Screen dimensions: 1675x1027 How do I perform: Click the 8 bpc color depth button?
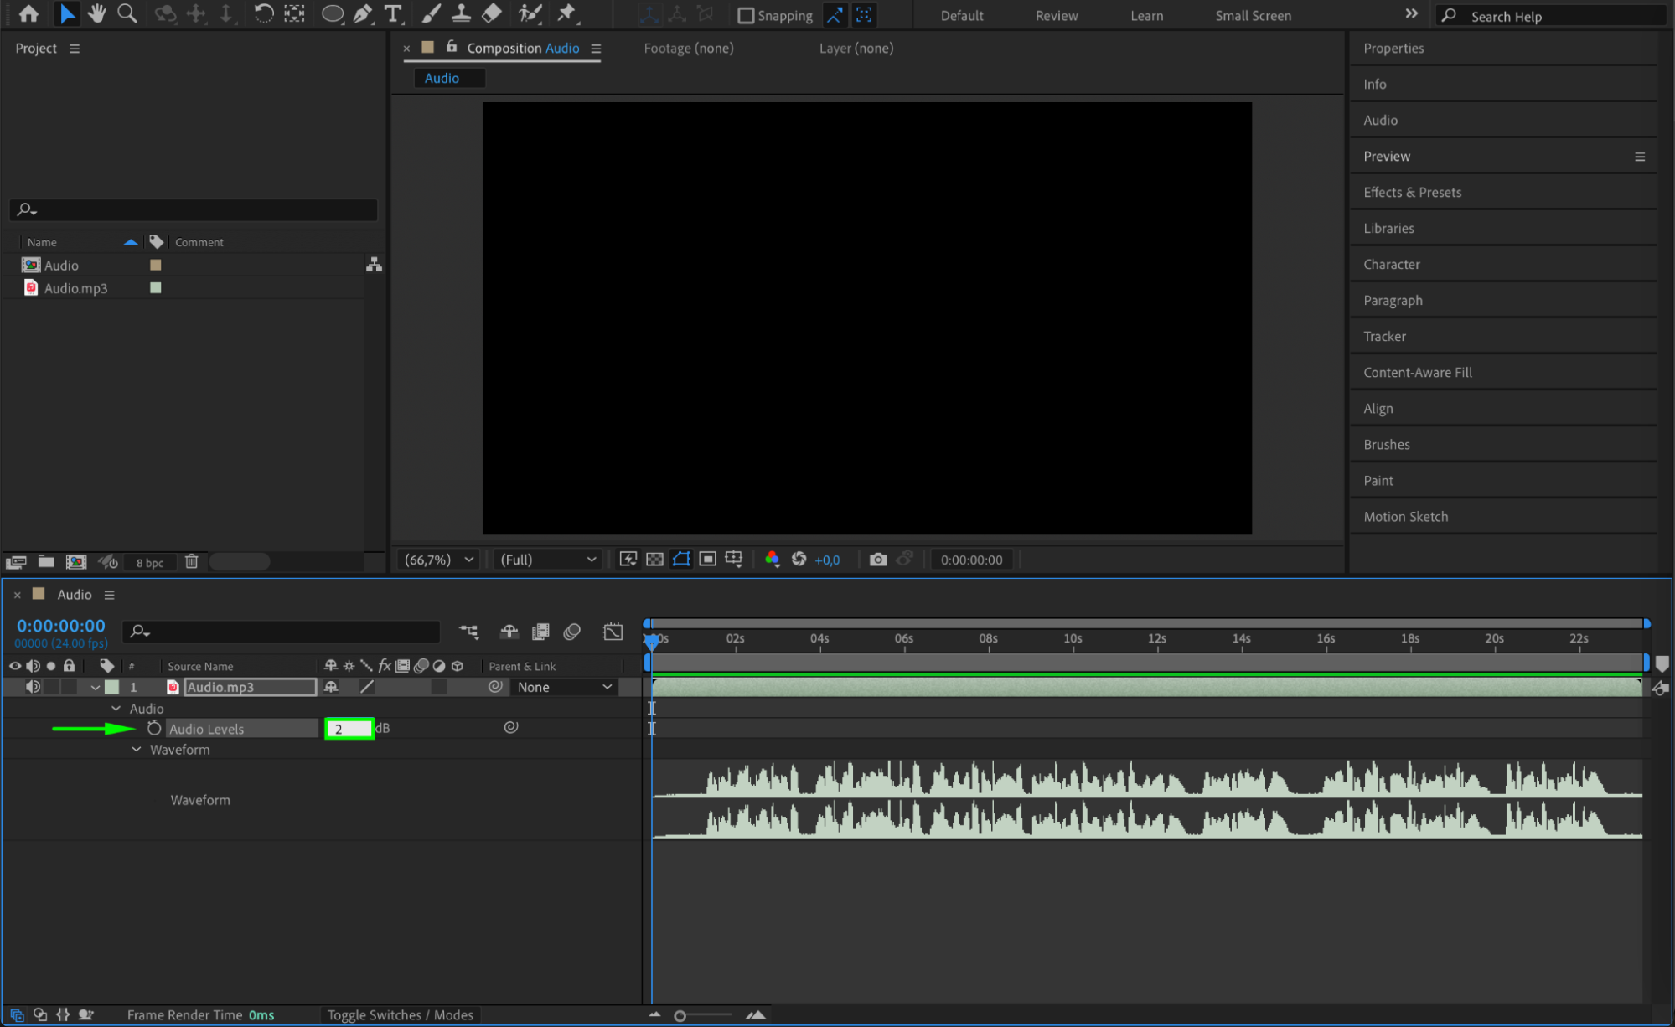(x=150, y=563)
